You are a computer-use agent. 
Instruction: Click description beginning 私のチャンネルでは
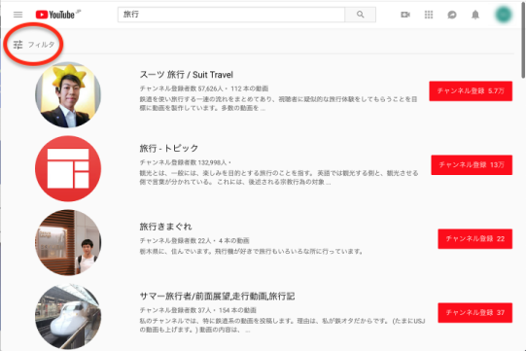(x=283, y=325)
